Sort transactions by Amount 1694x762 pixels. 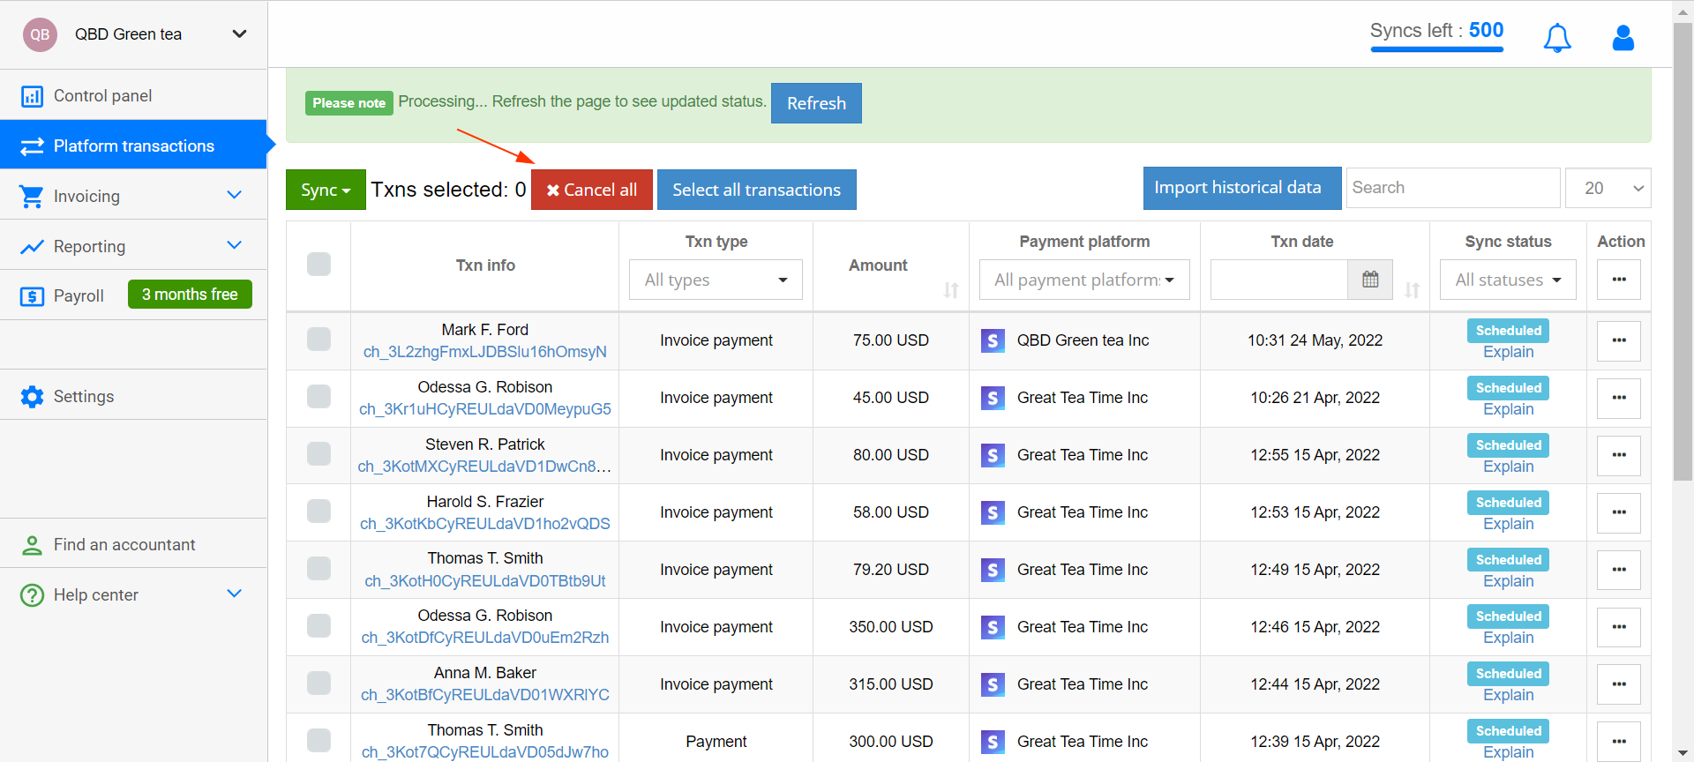point(951,290)
